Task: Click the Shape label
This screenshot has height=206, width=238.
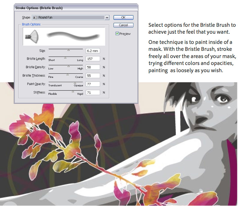Action: (26, 17)
